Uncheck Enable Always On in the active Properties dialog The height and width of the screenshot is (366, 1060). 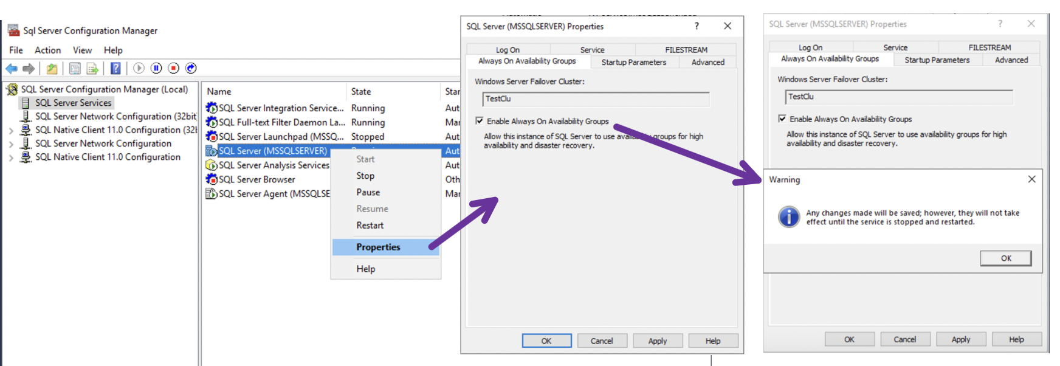point(480,121)
